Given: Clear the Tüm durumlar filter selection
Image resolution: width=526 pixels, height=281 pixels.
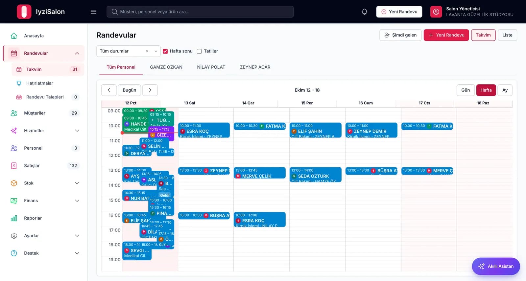Looking at the screenshot, I should pos(147,51).
